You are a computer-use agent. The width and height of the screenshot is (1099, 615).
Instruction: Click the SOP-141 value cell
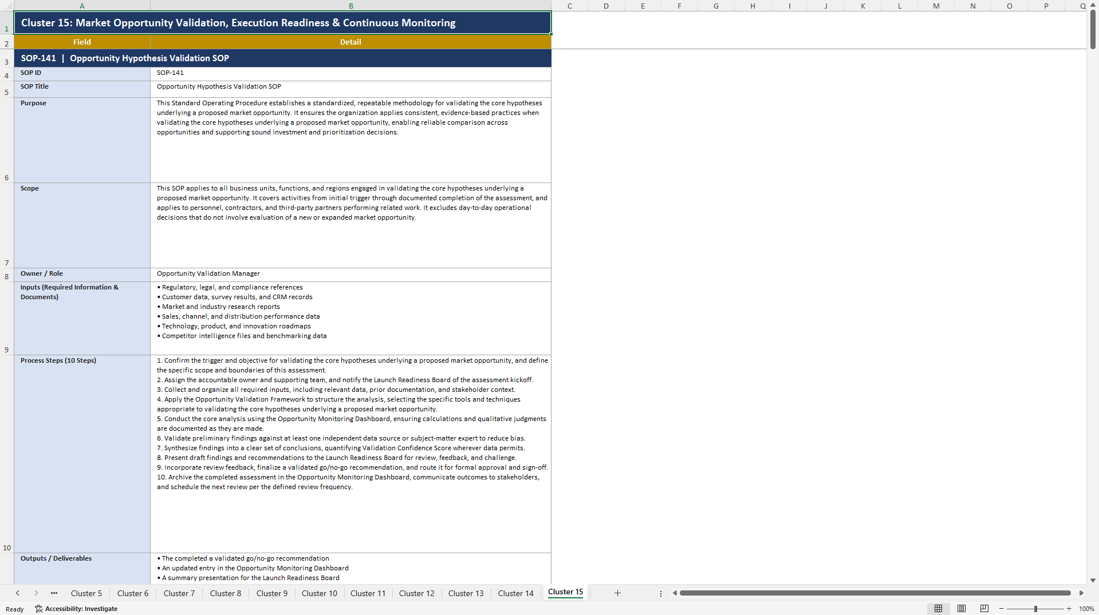350,73
